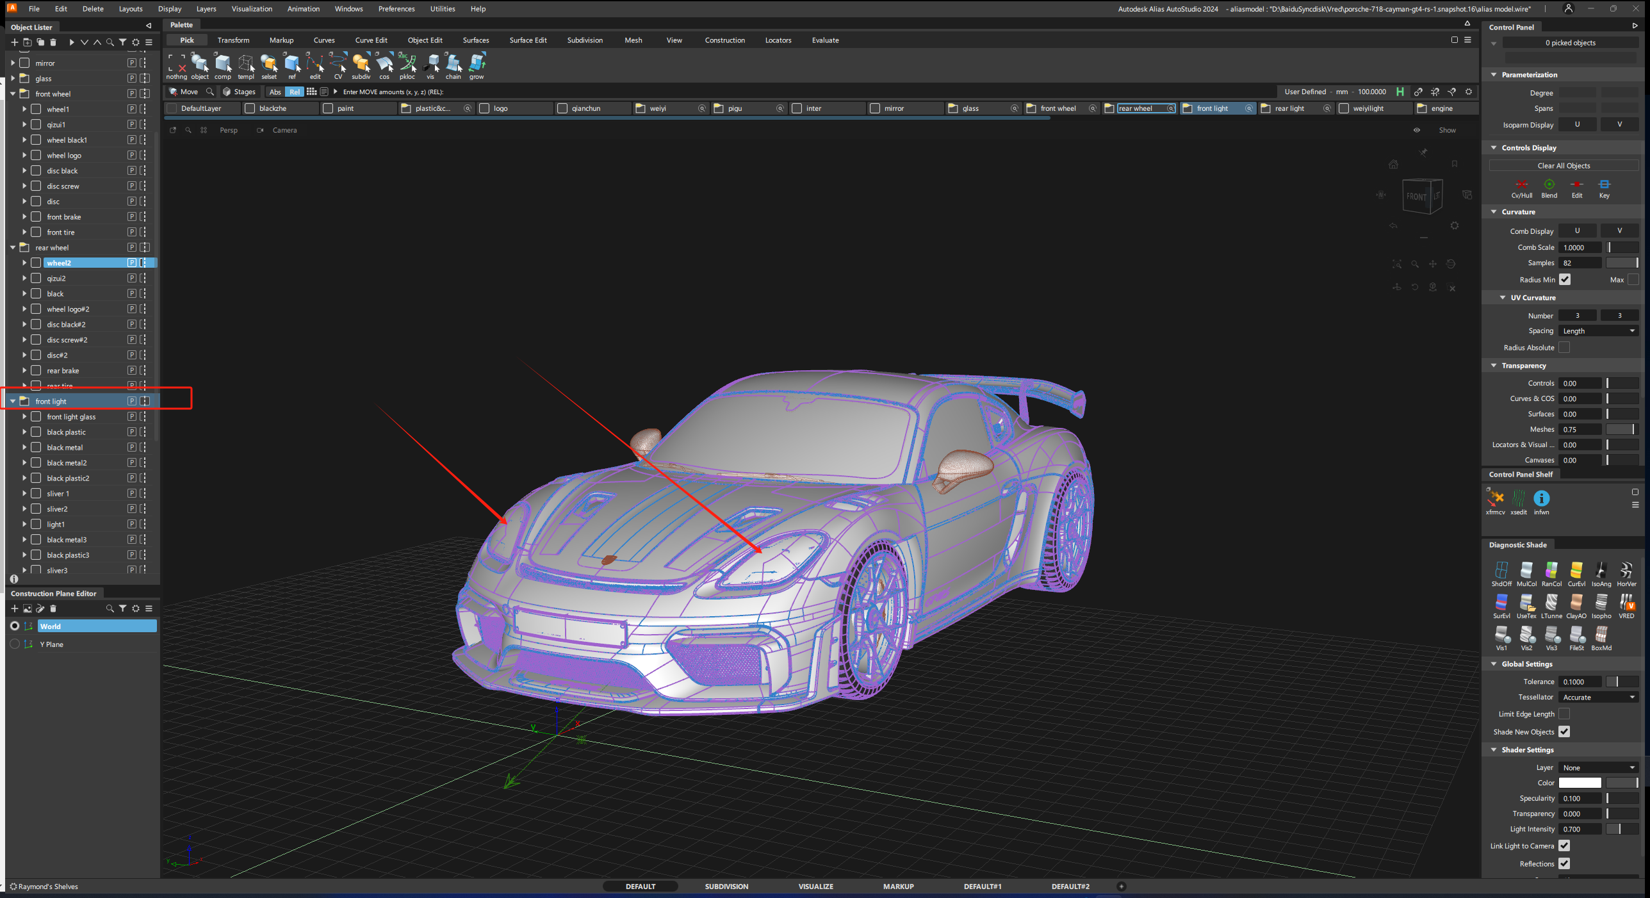Switch to the VISUALIZE tab at bottom
Screen dimensions: 1650x898
tap(815, 886)
